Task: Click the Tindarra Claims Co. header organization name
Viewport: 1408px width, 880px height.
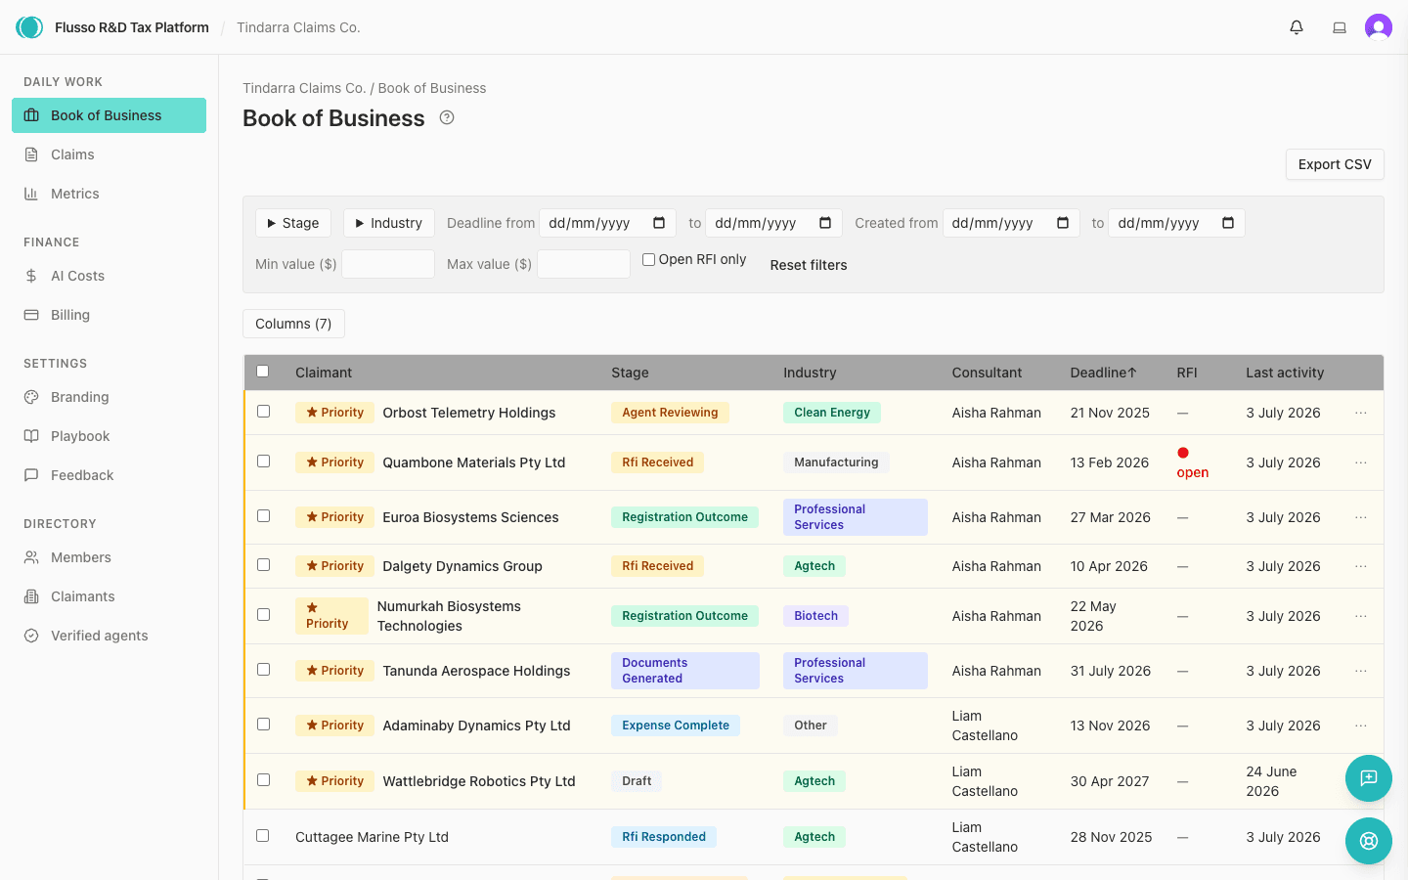Action: [298, 27]
